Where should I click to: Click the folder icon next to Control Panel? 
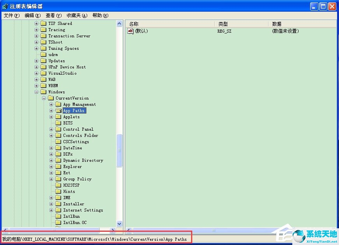58,129
